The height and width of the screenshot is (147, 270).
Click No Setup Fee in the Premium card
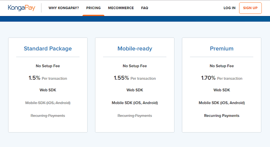pyautogui.click(x=221, y=66)
